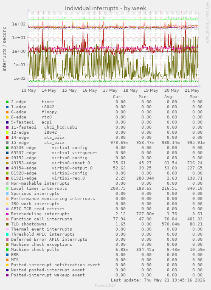Click the green 2-edge timer color swatch
This screenshot has width=211, height=290.
click(x=7, y=102)
